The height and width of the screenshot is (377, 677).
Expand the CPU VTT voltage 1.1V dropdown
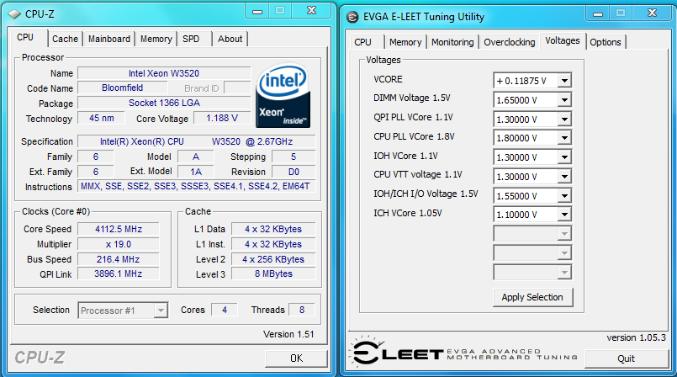click(564, 177)
